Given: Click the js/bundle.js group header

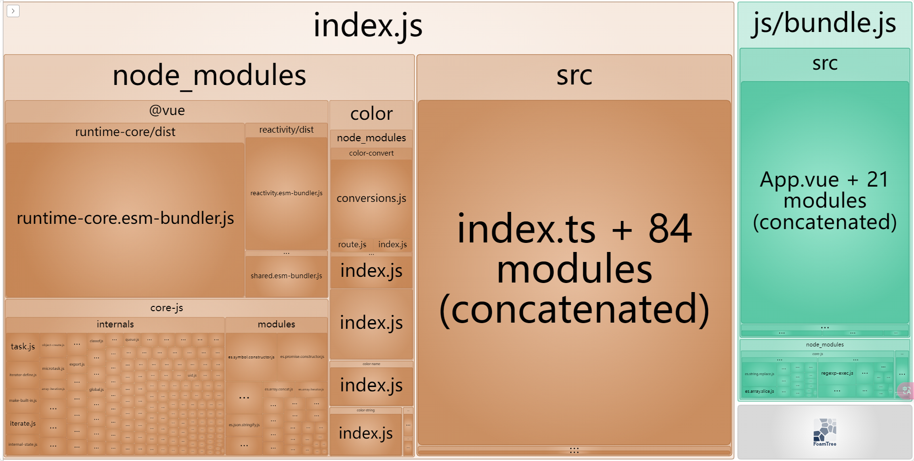Looking at the screenshot, I should coord(825,24).
